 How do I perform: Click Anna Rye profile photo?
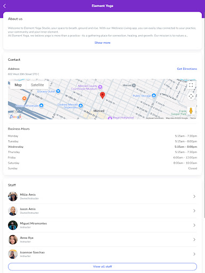pos(13,239)
